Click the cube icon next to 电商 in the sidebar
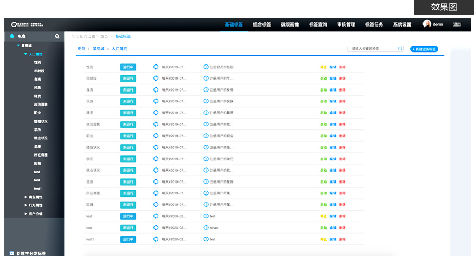474x273 pixels. pyautogui.click(x=12, y=36)
